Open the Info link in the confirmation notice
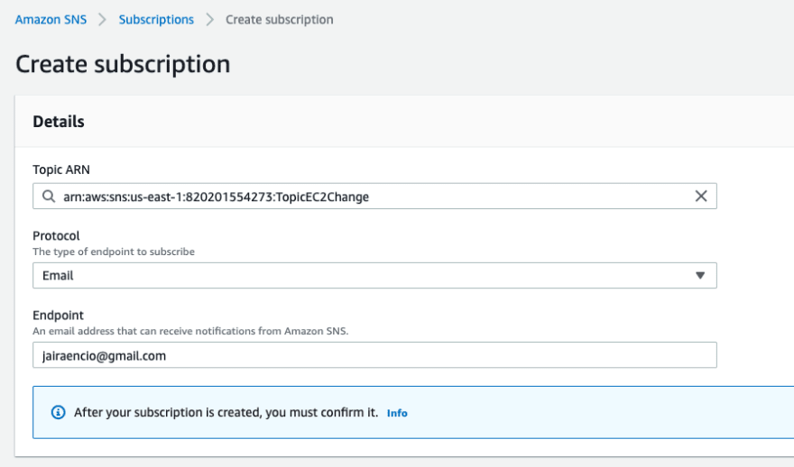 coord(397,413)
